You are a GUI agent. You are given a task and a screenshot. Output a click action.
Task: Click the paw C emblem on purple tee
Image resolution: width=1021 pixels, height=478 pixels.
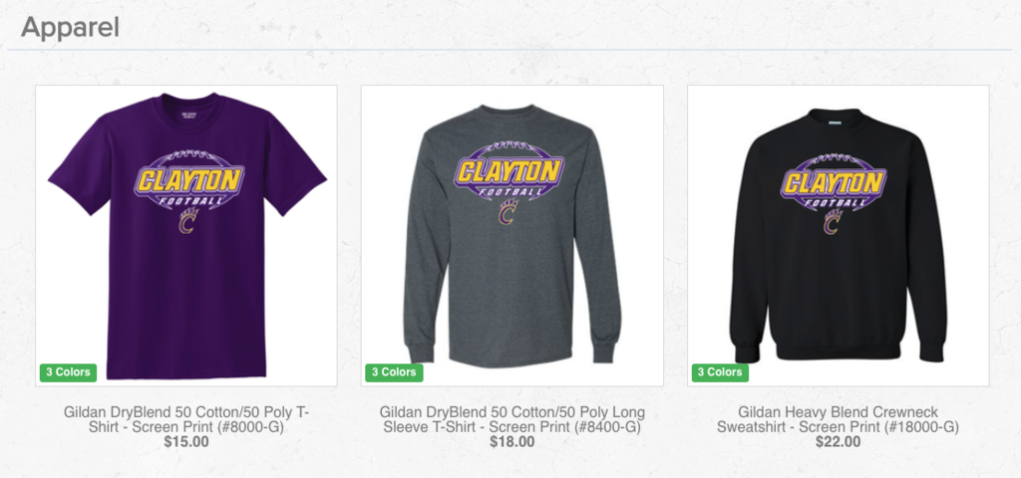(188, 221)
